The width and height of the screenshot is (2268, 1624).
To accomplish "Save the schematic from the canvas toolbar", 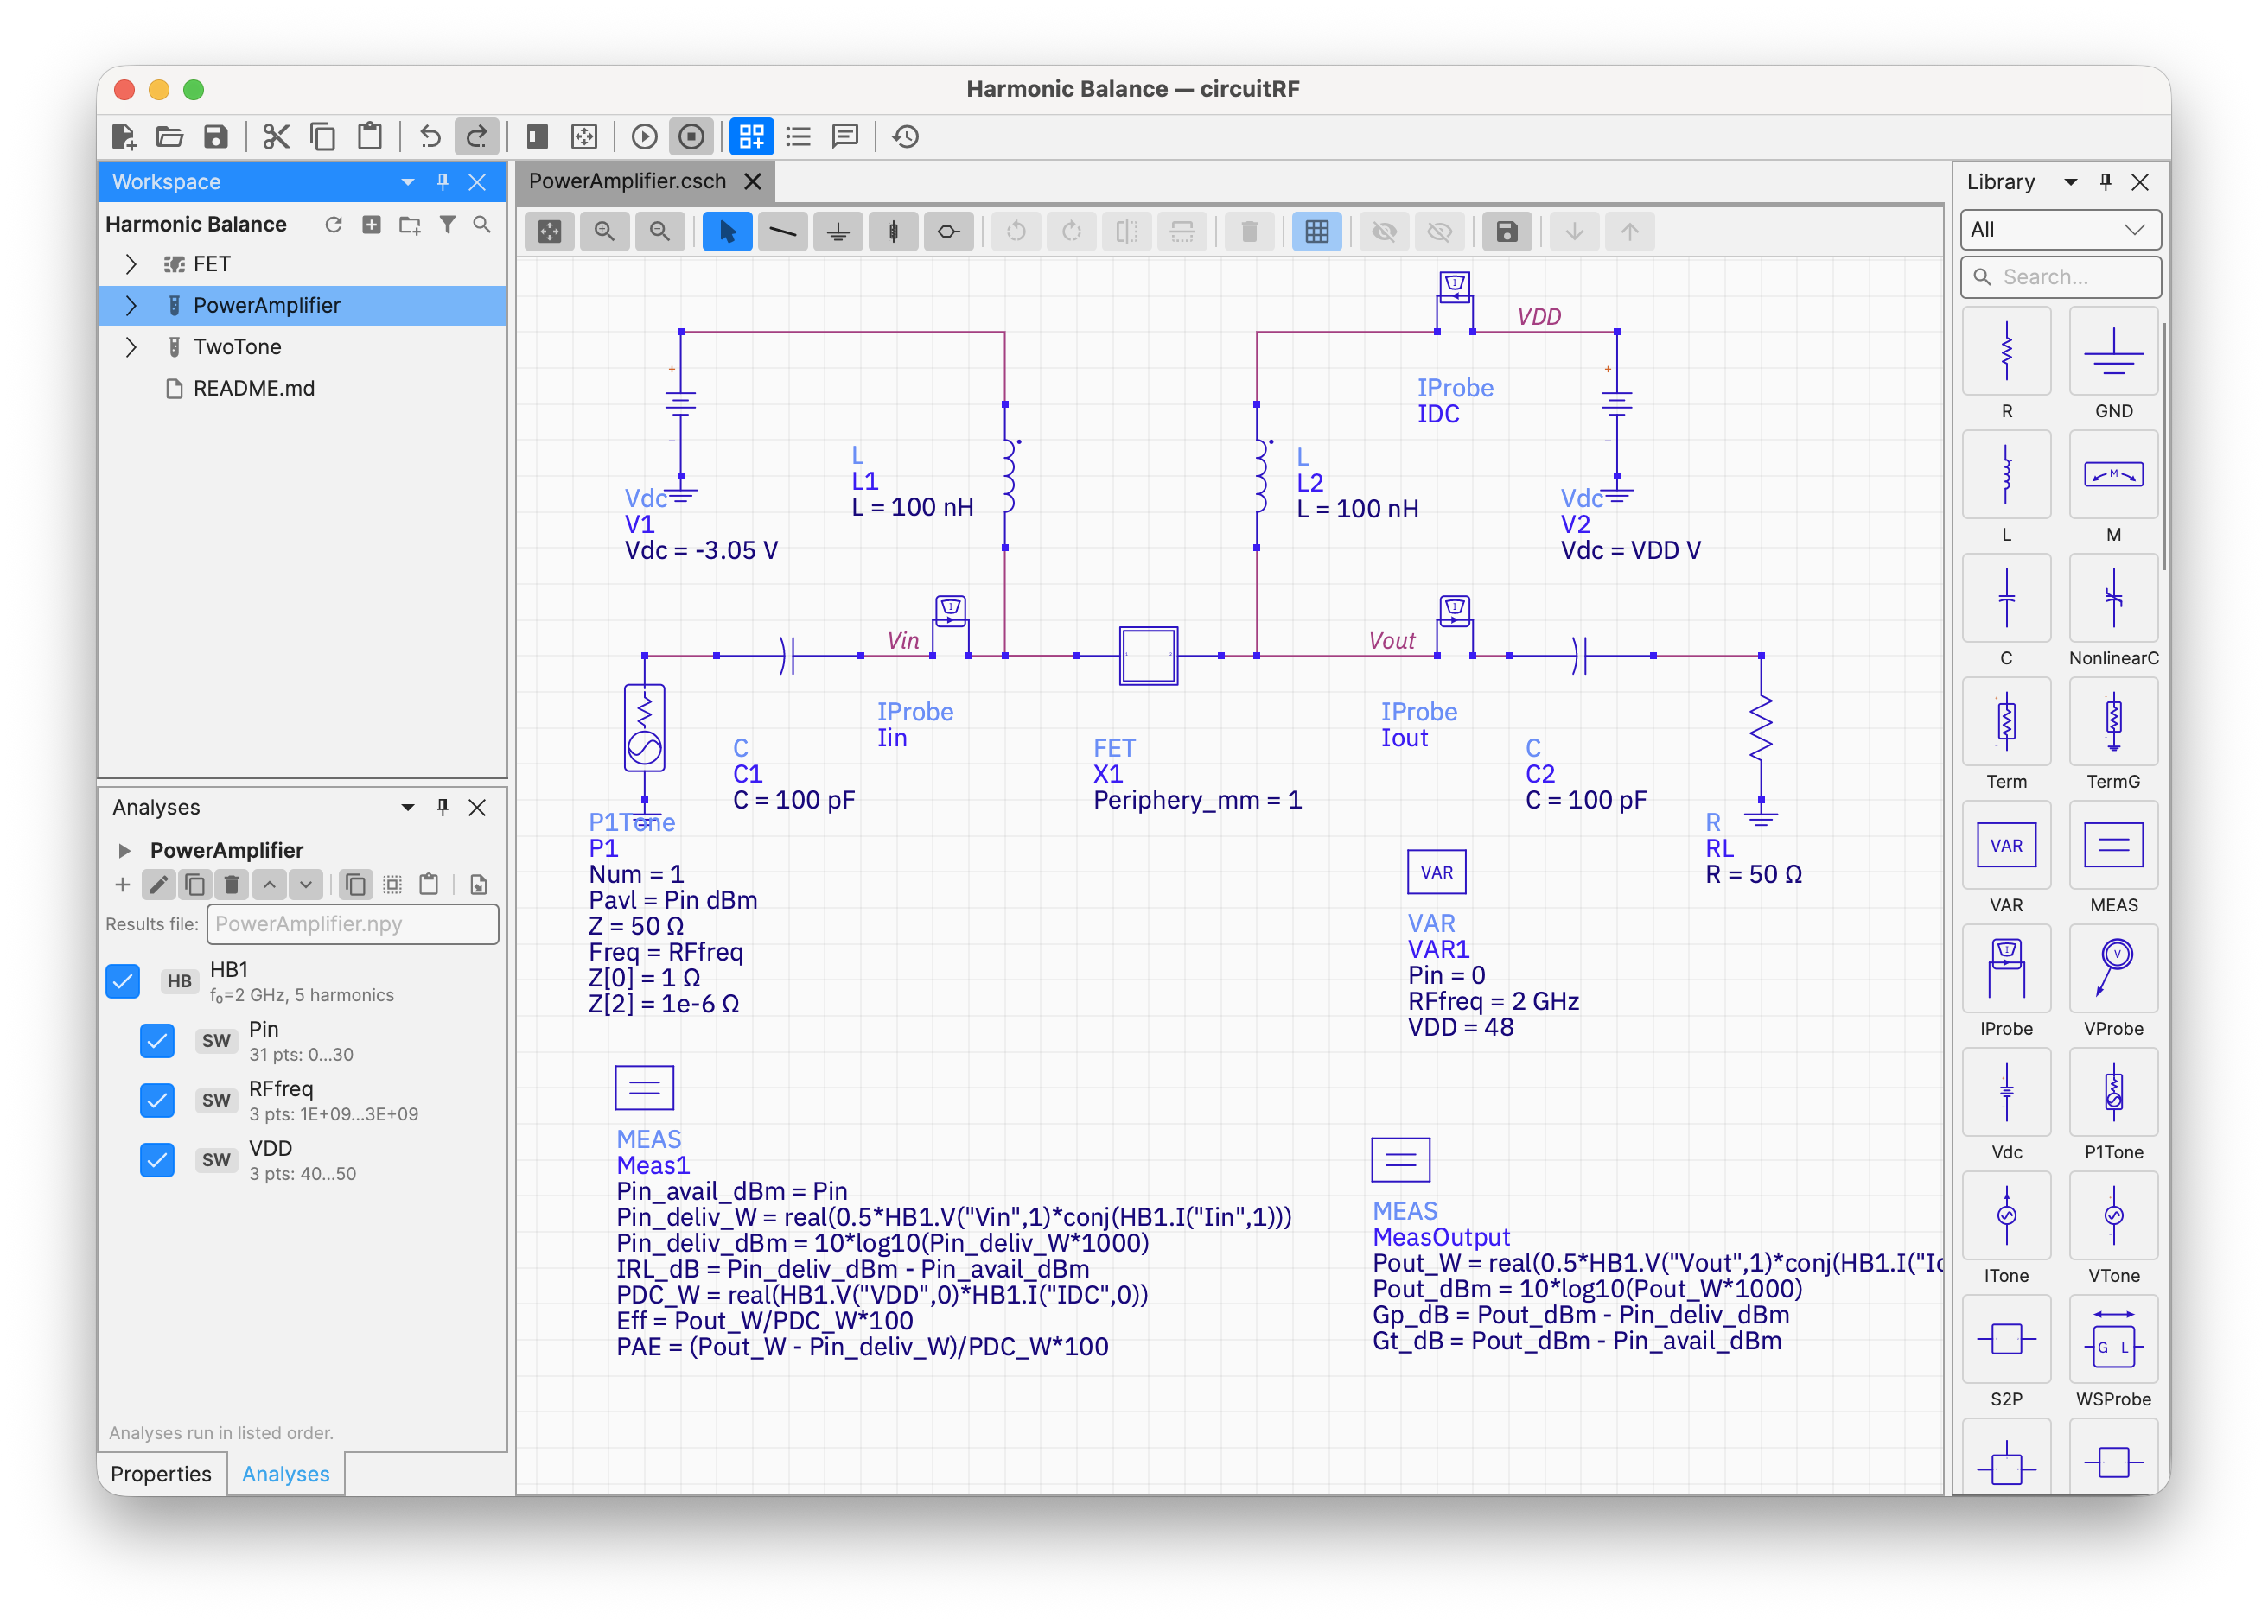I will pos(1506,232).
